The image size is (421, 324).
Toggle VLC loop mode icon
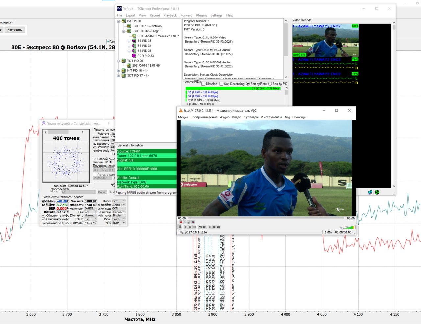click(214, 227)
